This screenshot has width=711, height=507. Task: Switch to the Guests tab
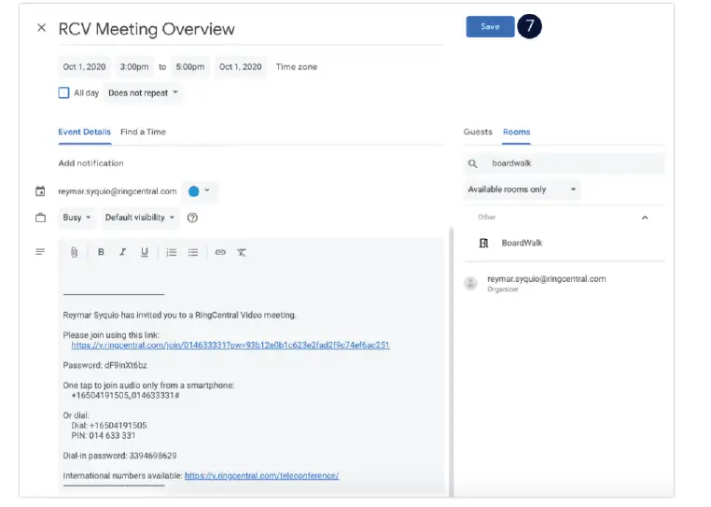point(478,132)
